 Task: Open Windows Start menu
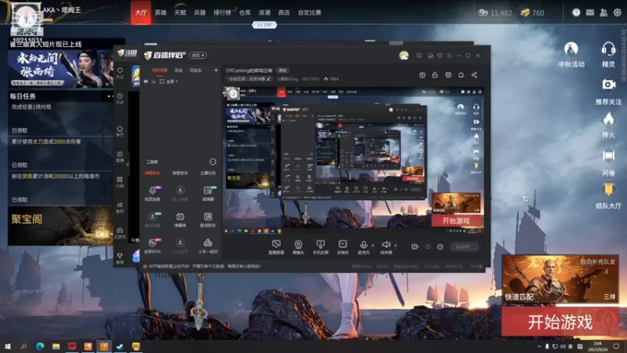click(x=7, y=346)
